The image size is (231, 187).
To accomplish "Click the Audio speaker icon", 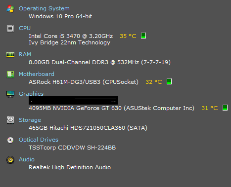I will 10,160.
